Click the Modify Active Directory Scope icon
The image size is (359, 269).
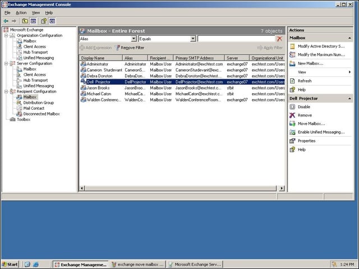click(x=292, y=46)
